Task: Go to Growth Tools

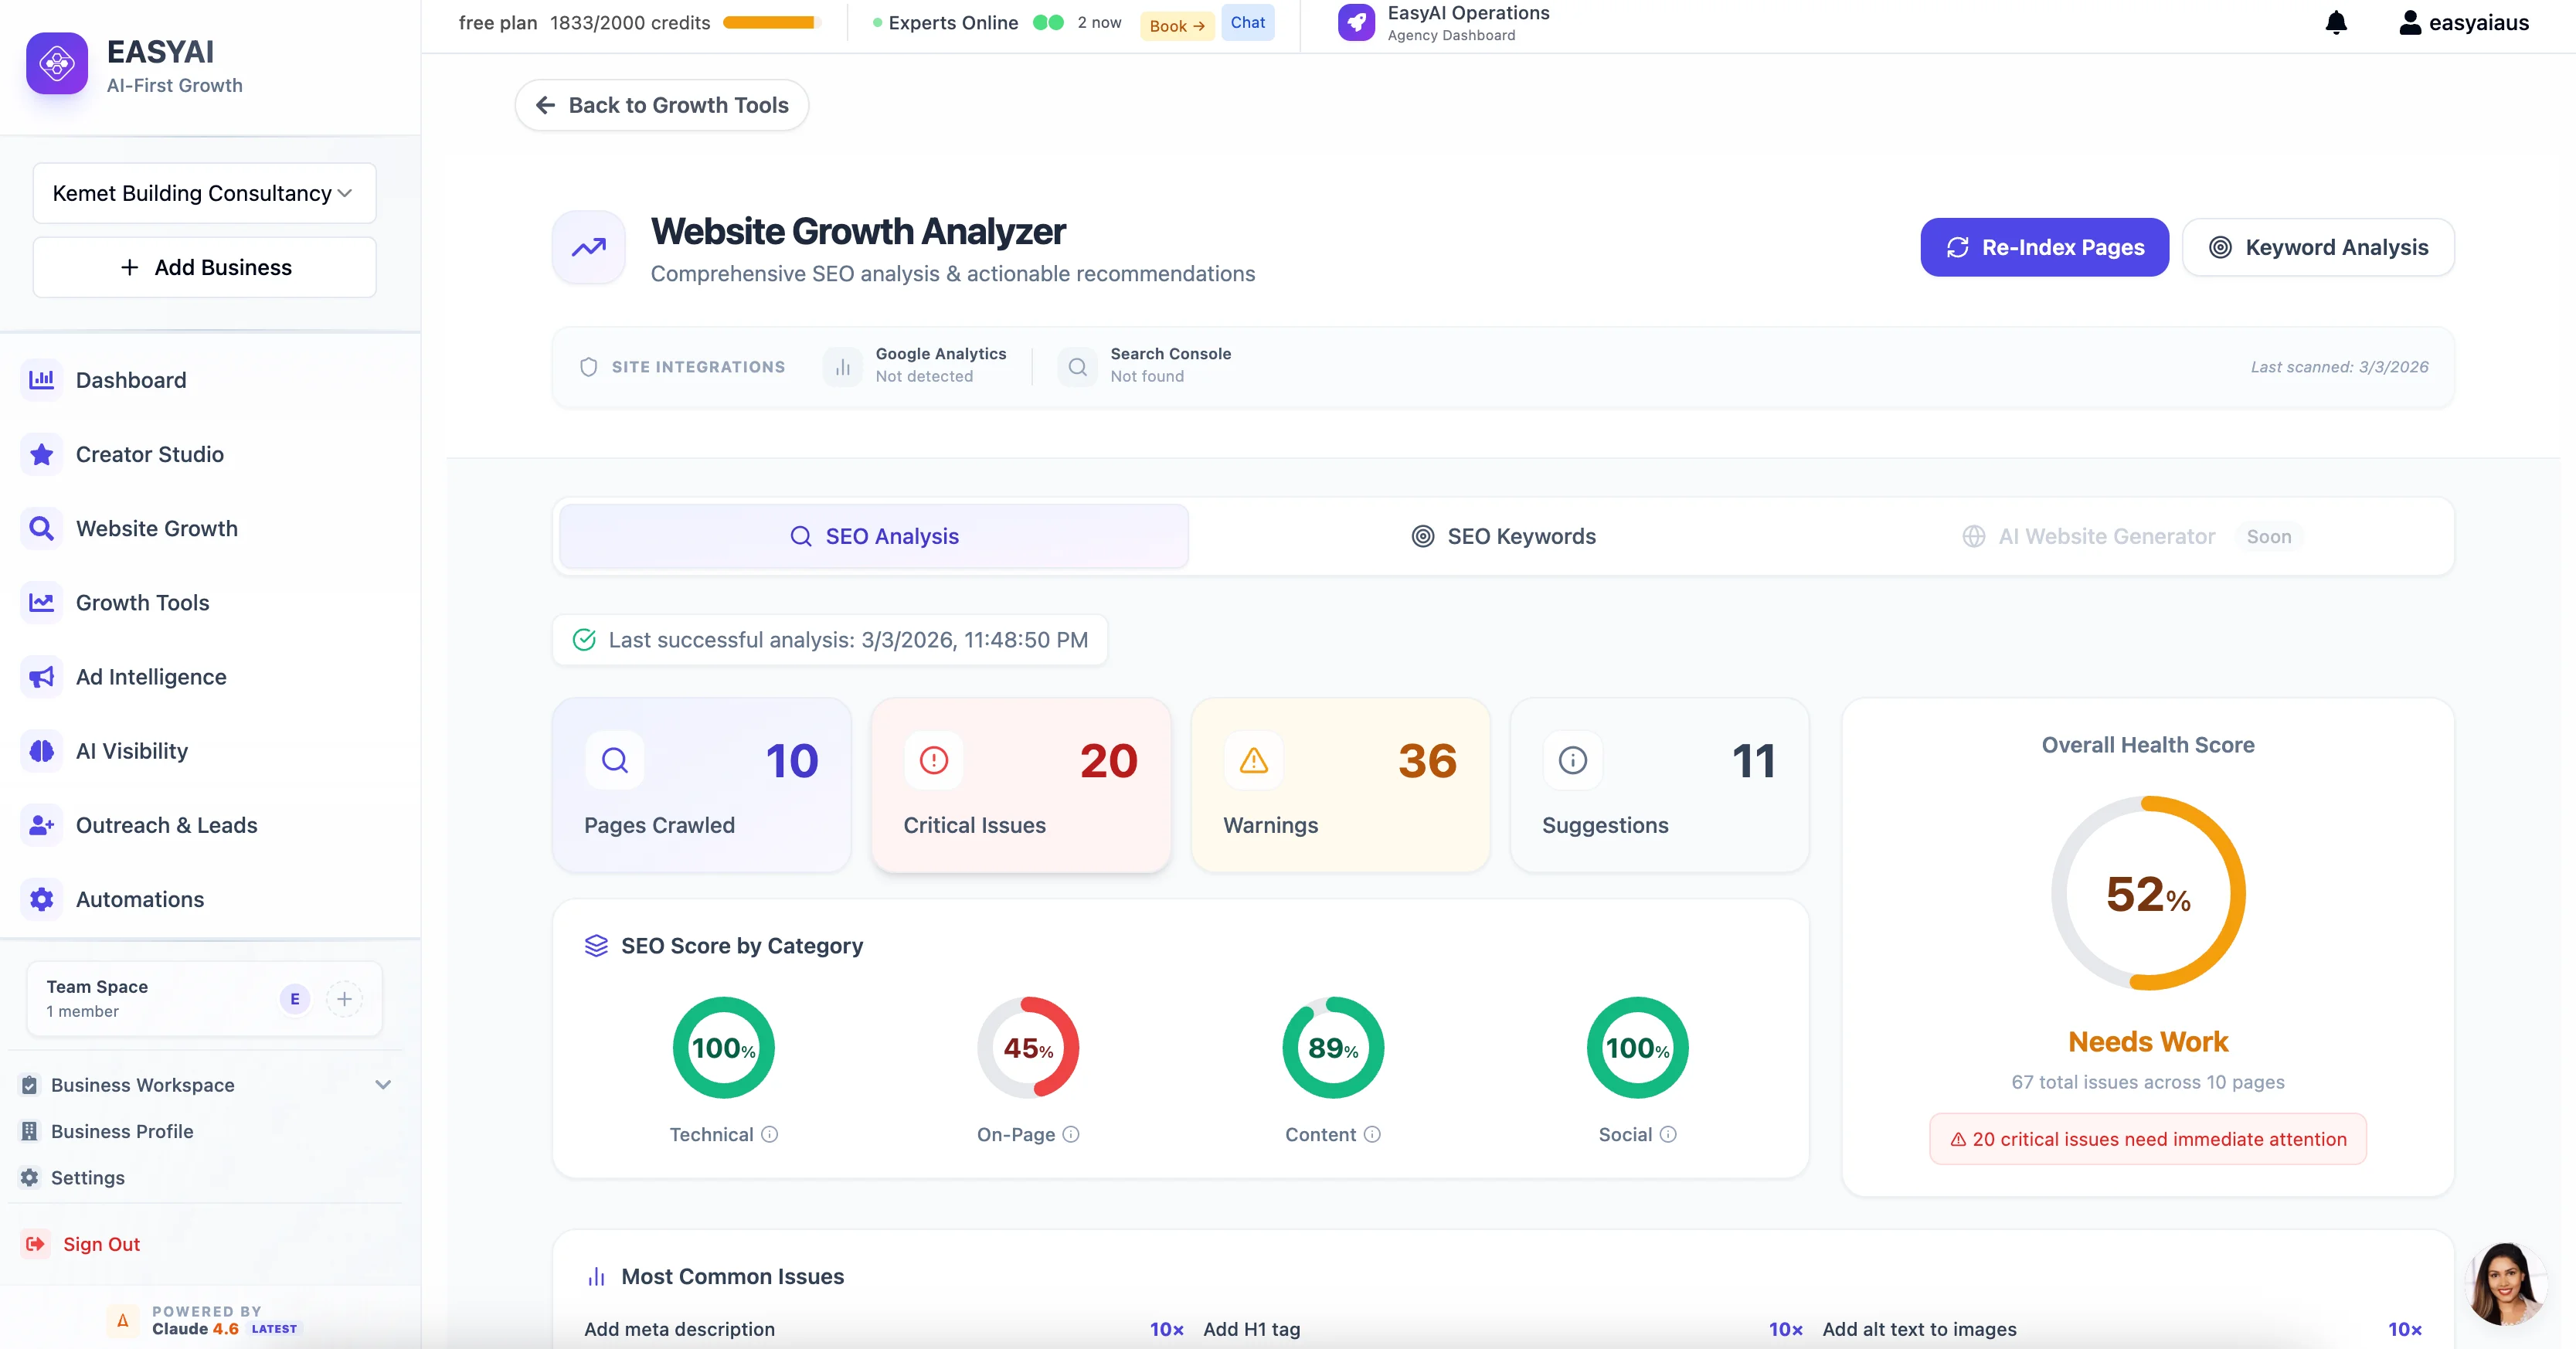Action: [x=142, y=602]
